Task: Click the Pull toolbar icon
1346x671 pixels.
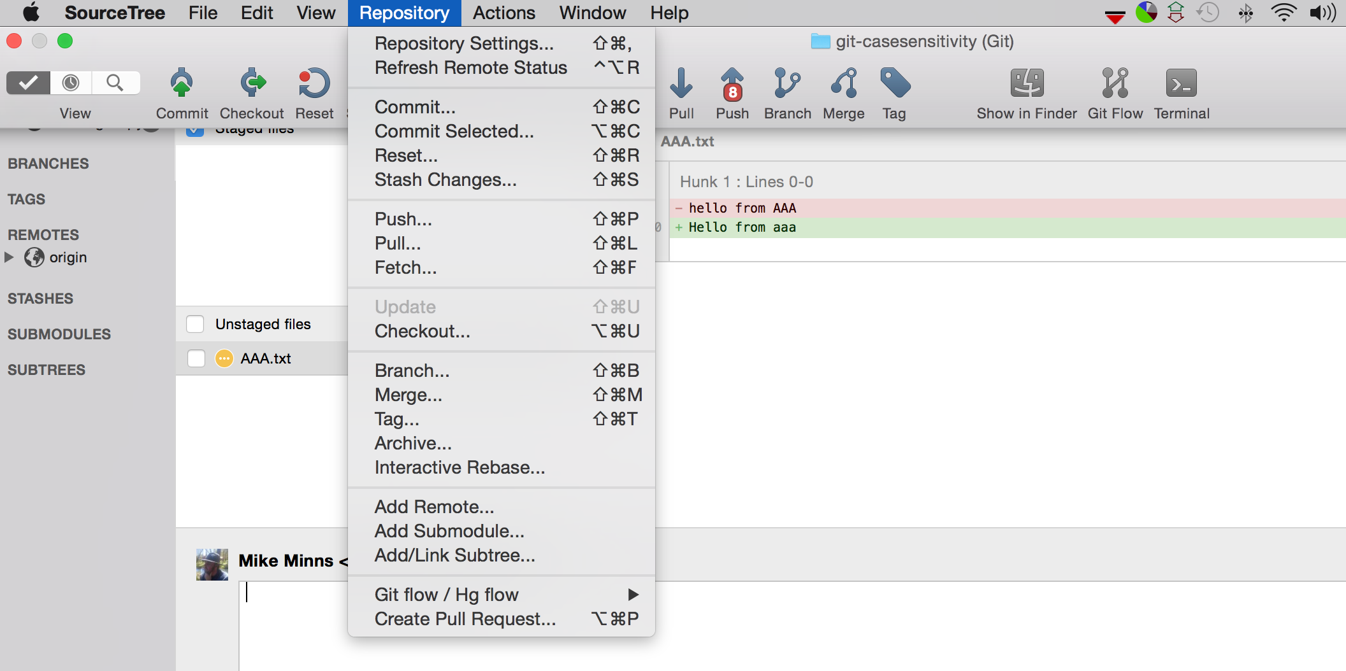Action: [x=681, y=83]
